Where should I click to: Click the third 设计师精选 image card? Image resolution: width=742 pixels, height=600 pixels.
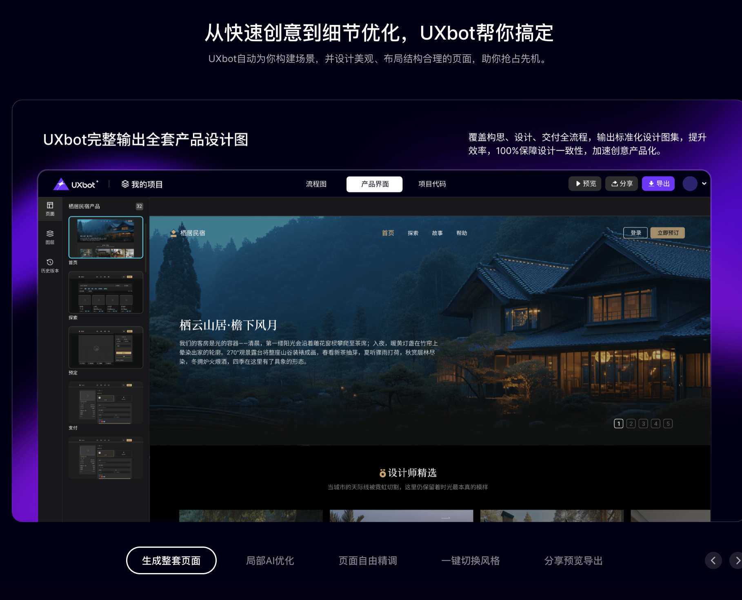coord(552,516)
